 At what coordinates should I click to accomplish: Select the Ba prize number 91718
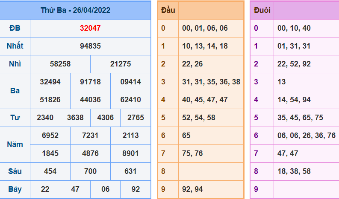click(90, 82)
